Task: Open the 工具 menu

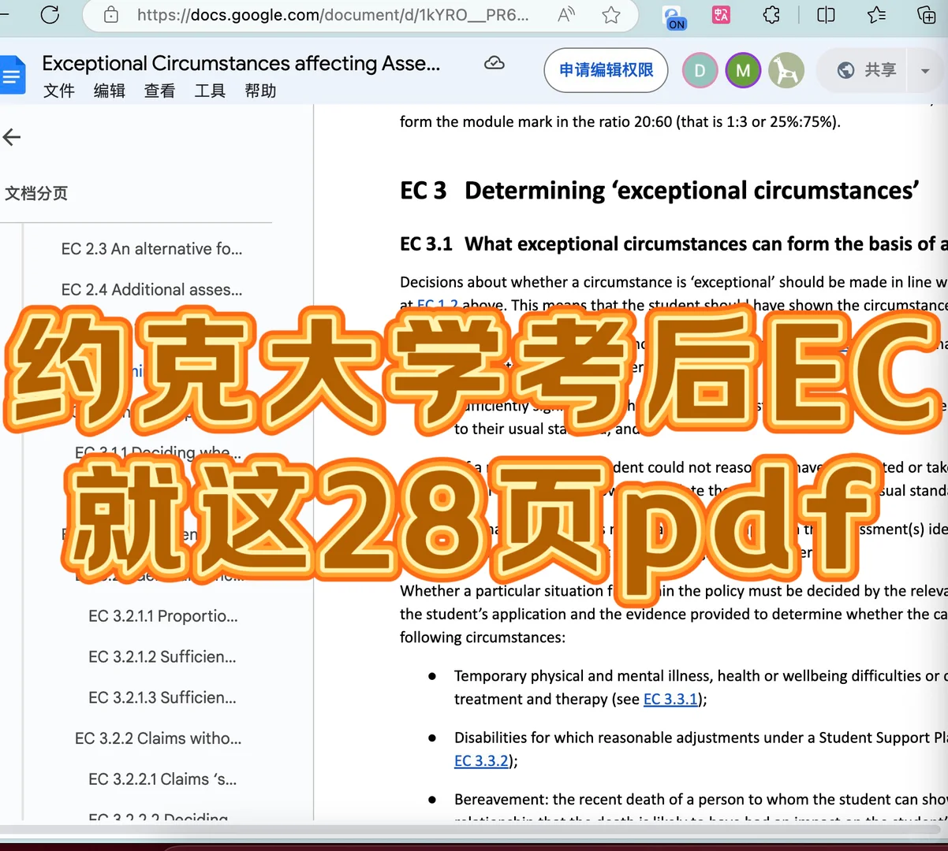Action: click(x=210, y=91)
